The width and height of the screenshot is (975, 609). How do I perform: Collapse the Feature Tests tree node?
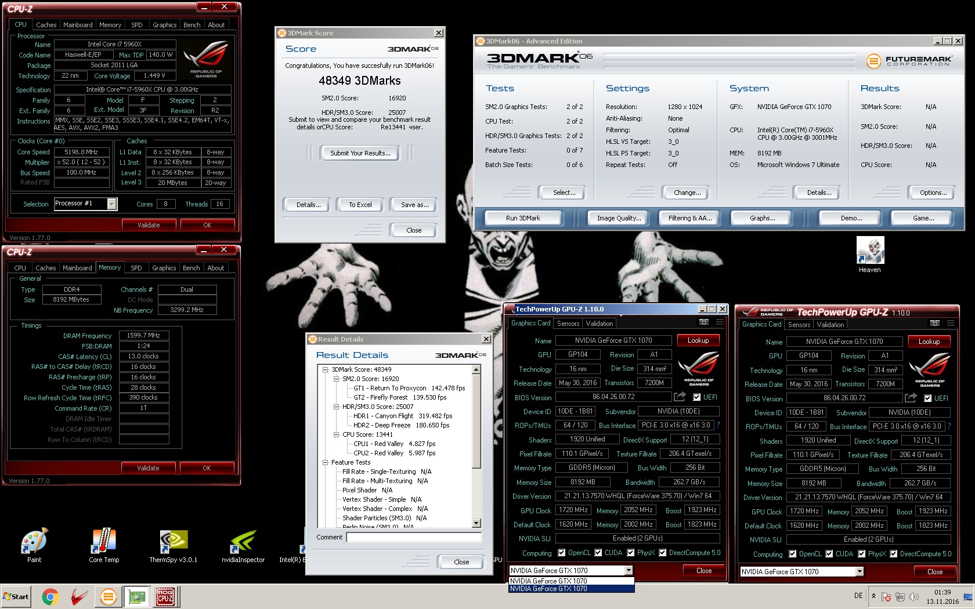[326, 462]
